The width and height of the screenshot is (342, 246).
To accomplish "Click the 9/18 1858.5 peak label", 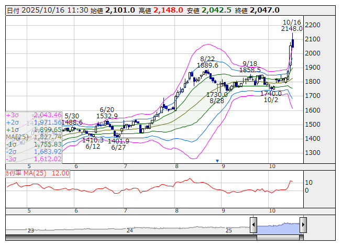I will pyautogui.click(x=250, y=66).
